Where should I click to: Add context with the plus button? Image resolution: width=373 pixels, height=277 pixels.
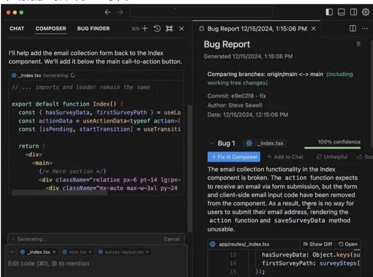pyautogui.click(x=12, y=252)
